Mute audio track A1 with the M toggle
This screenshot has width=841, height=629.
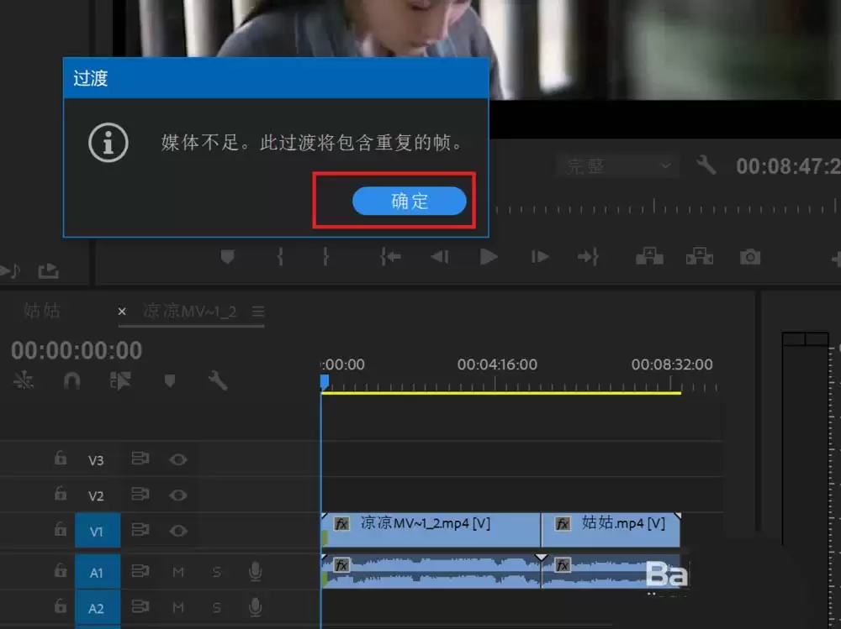point(177,572)
